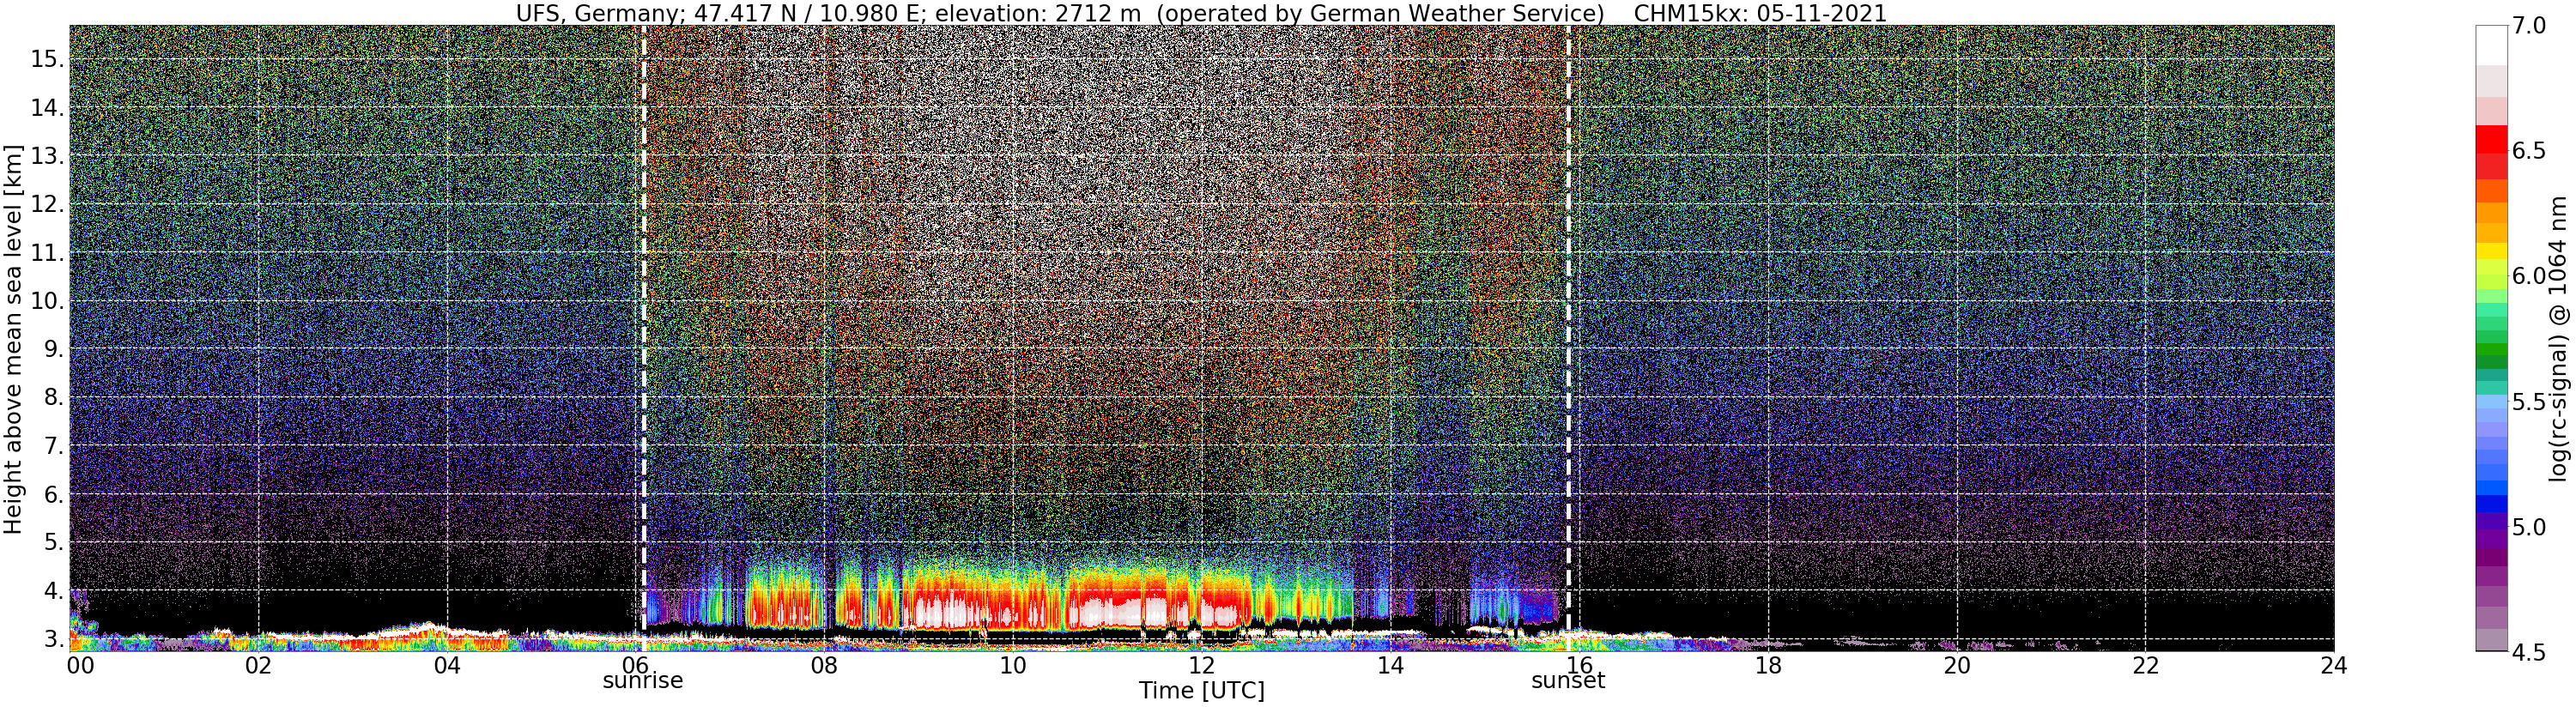2576x707 pixels.
Task: Click the '6.' height tick label
Action: 54,494
